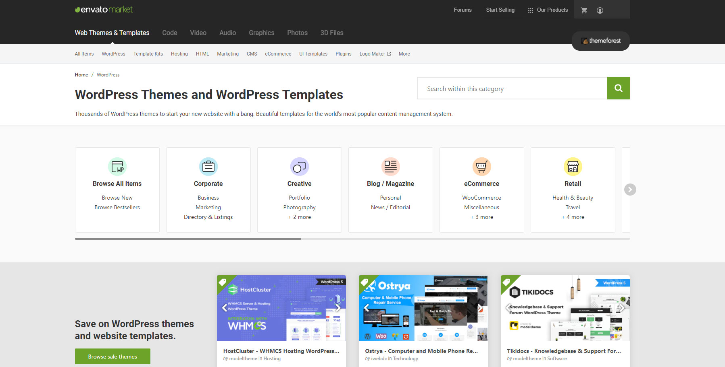725x367 pixels.
Task: Switch to the Graphics tab
Action: click(x=261, y=33)
